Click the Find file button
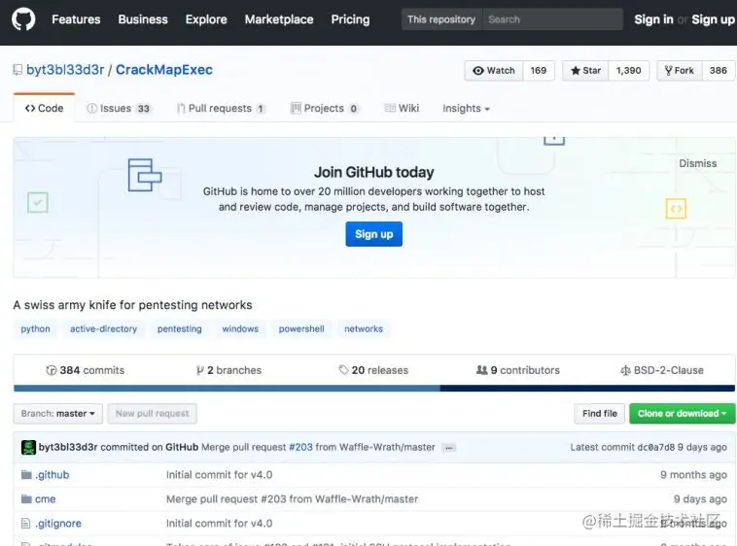The width and height of the screenshot is (737, 546). tap(599, 414)
